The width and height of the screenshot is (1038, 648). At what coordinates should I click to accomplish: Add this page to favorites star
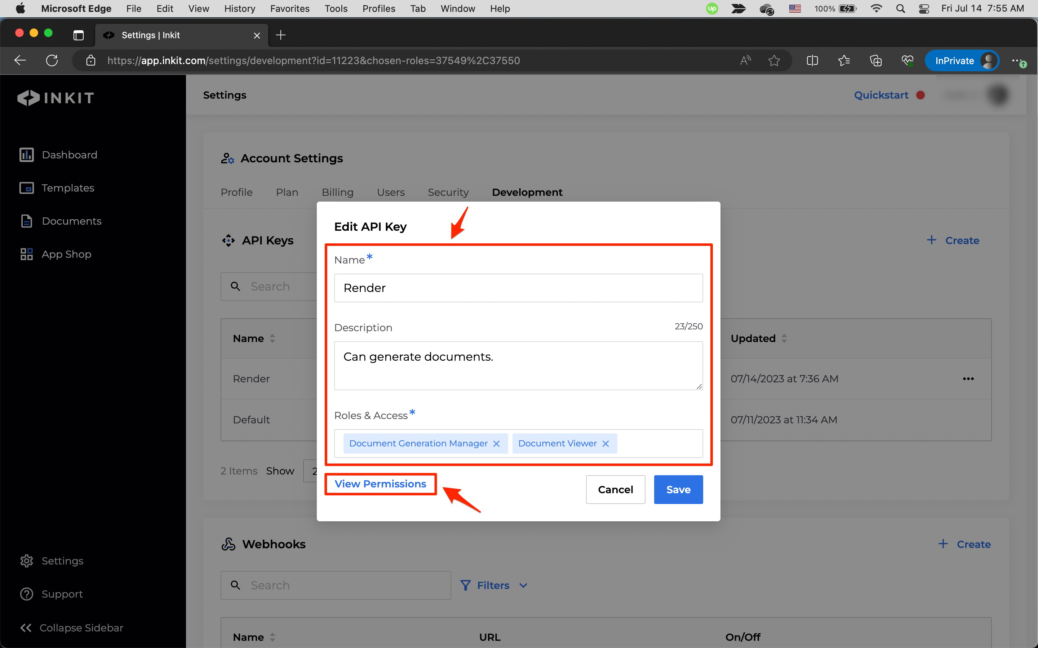click(774, 60)
